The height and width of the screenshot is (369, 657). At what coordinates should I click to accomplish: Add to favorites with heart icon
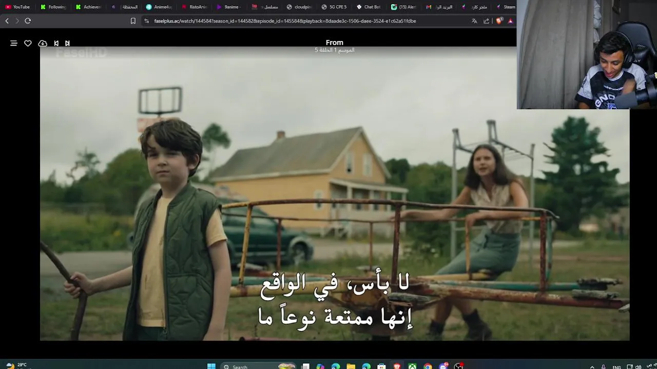coord(28,44)
